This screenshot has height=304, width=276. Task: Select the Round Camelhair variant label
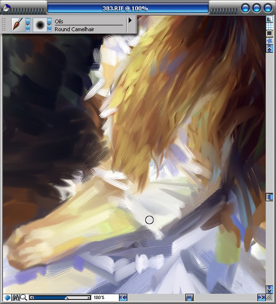coord(74,29)
